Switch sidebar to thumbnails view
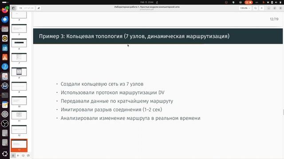 [13, 155]
